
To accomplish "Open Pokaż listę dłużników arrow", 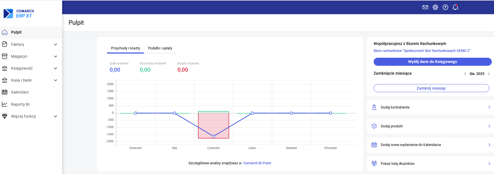I will point(489,163).
